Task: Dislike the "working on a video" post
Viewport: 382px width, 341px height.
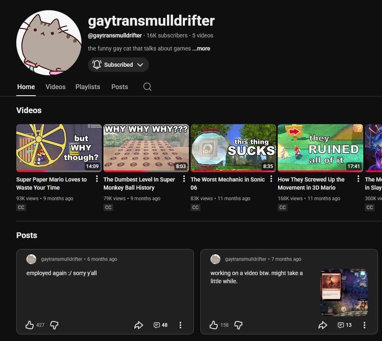Action: tap(239, 325)
